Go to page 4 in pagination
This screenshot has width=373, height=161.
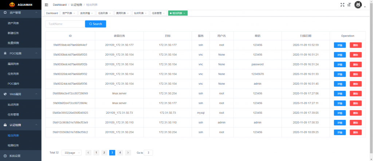[x=120, y=153]
